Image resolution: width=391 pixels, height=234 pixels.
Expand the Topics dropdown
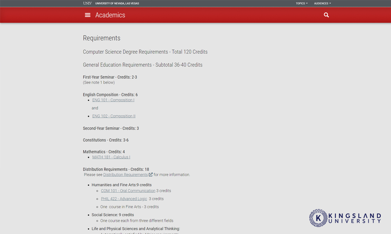coord(301,3)
